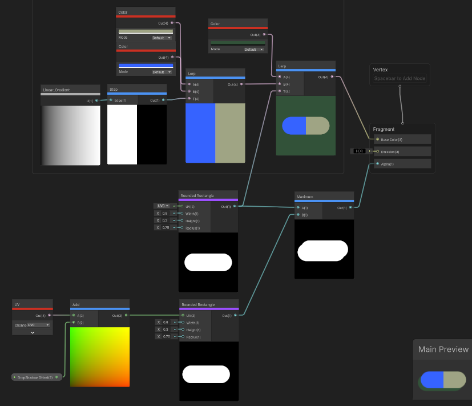
Task: Click the Out(4) port of the beige Color node
Action: click(x=172, y=23)
